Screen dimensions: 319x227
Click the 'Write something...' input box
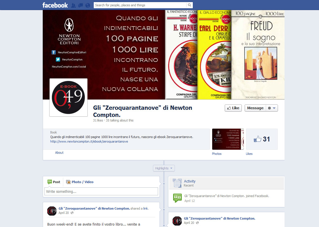click(x=101, y=192)
